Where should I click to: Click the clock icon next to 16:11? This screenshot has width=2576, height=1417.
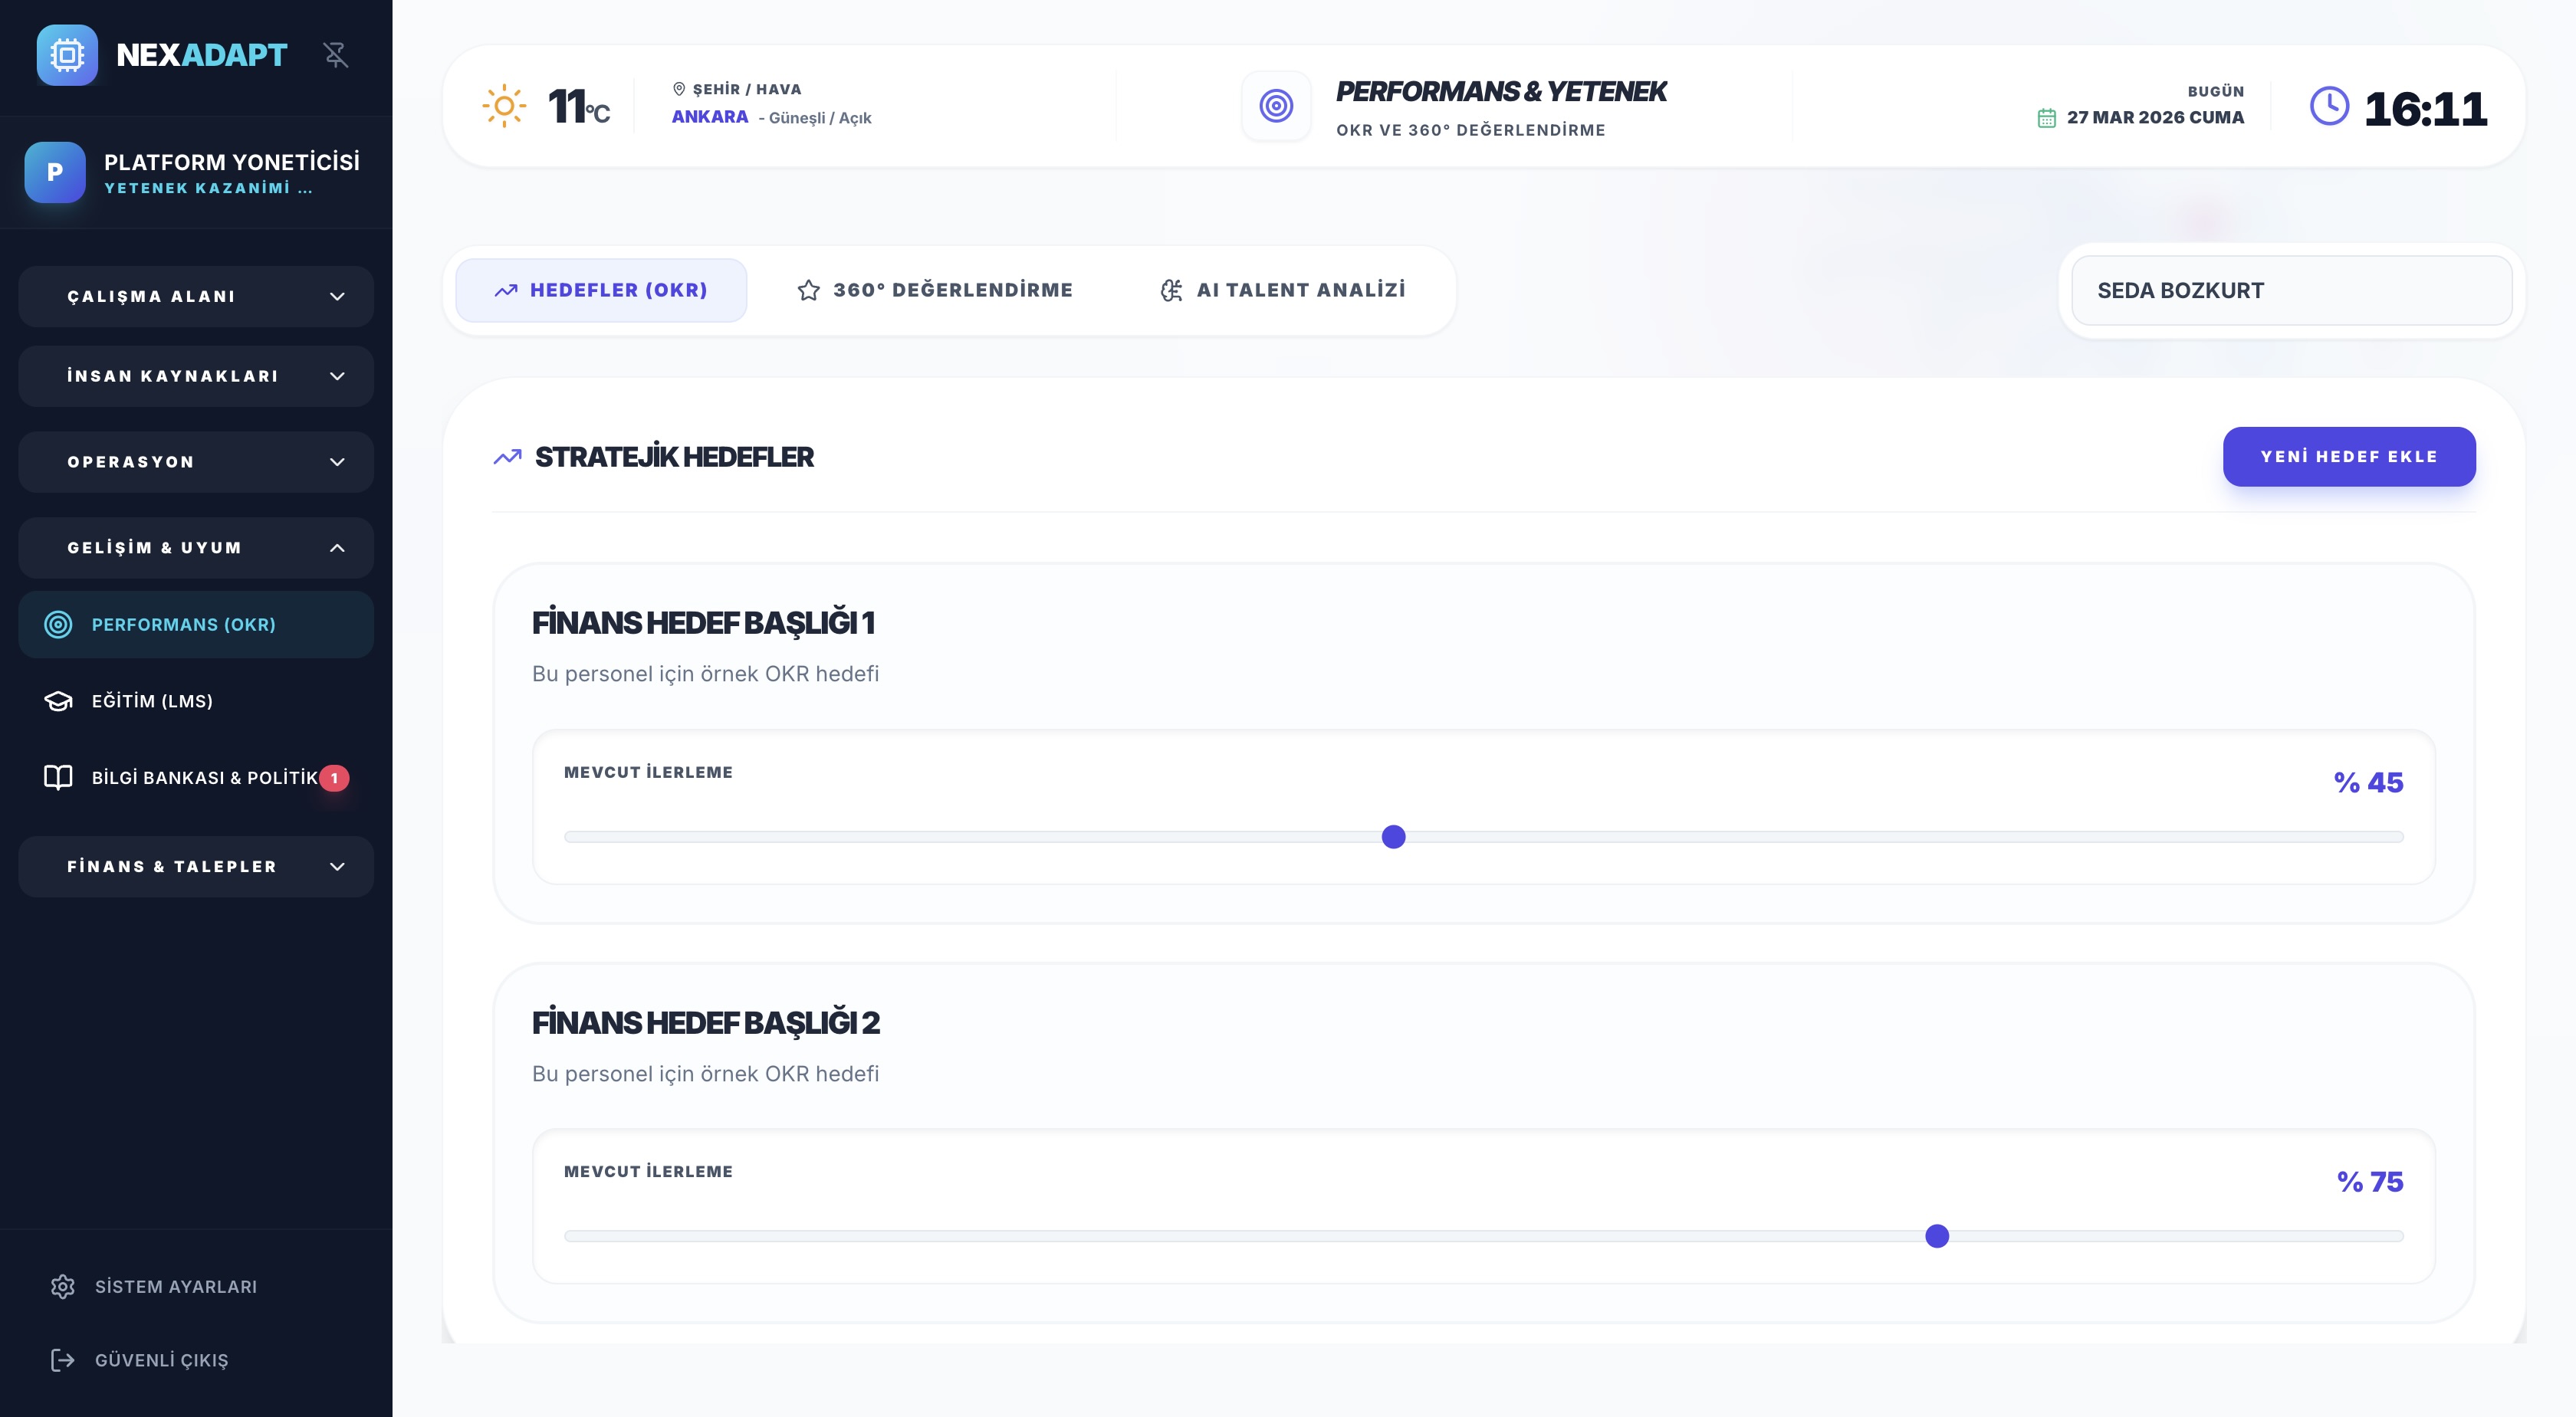click(2329, 106)
